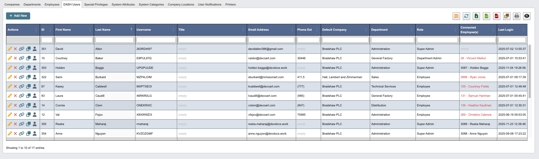Edit David Allen's user with pencil icon
The height and width of the screenshot is (159, 539).
[10, 49]
